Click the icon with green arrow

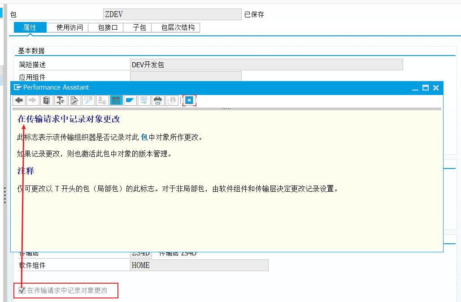point(144,100)
